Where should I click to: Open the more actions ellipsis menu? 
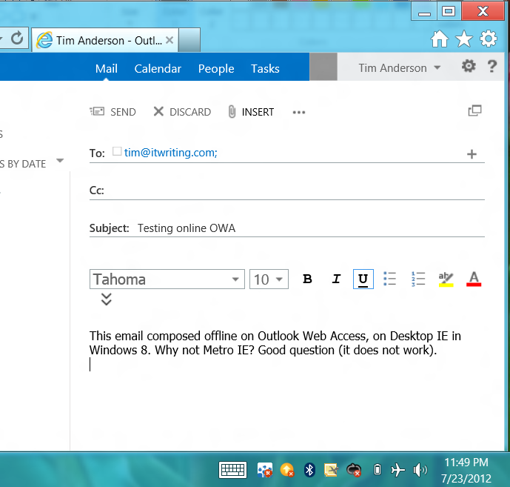(298, 113)
